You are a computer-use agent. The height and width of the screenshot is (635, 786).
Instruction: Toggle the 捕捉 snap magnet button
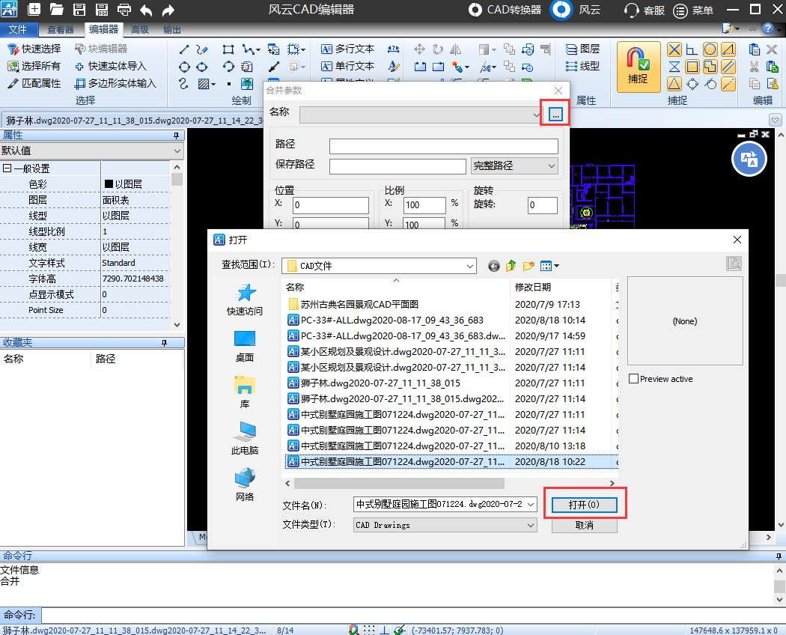click(638, 67)
